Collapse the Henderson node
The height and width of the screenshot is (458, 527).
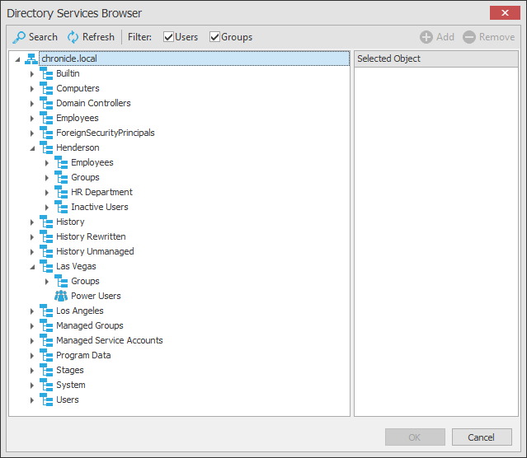[x=32, y=148]
